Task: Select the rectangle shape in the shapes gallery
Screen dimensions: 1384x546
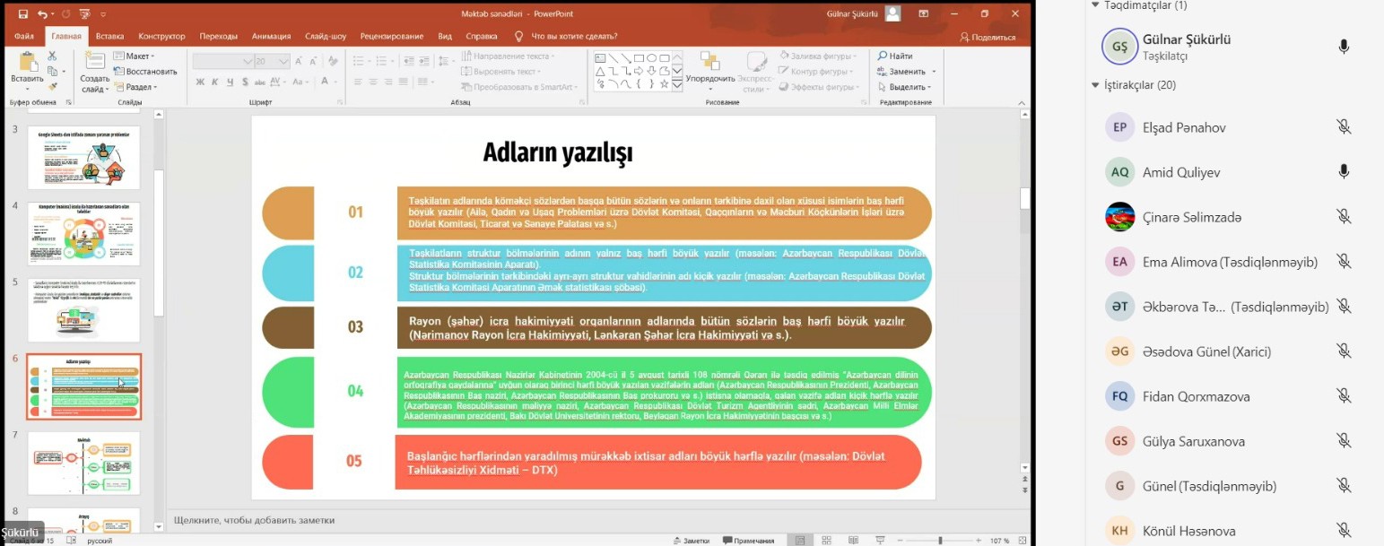Action: (x=640, y=58)
